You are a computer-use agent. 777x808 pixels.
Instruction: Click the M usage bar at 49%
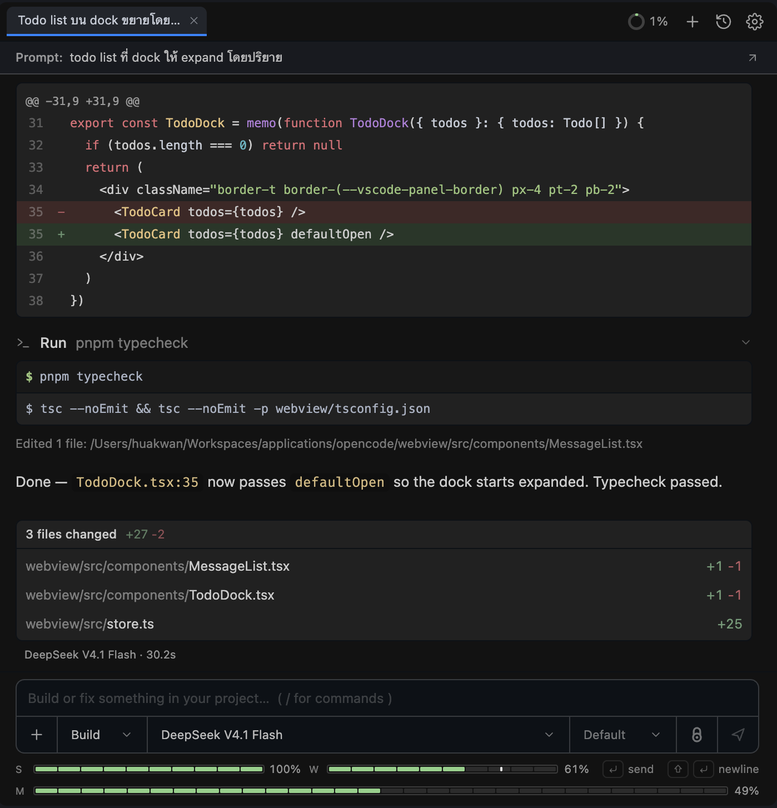(x=381, y=791)
